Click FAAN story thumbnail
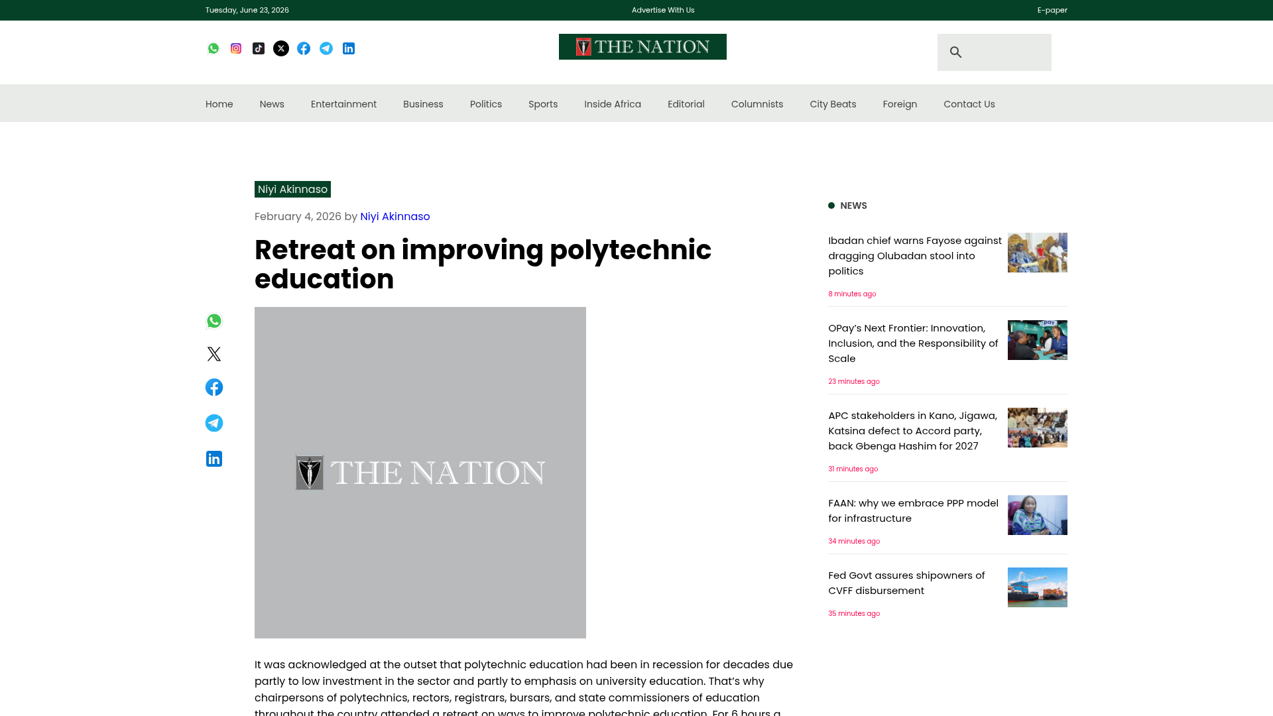The width and height of the screenshot is (1273, 716). pyautogui.click(x=1038, y=515)
